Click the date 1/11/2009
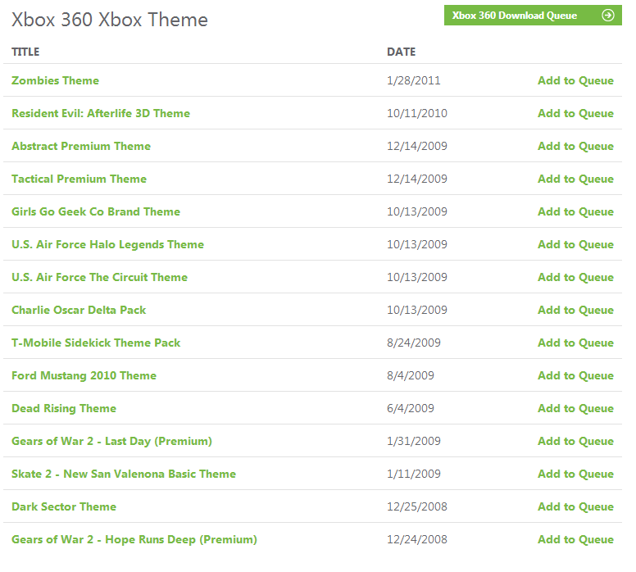636x572 pixels. point(414,474)
